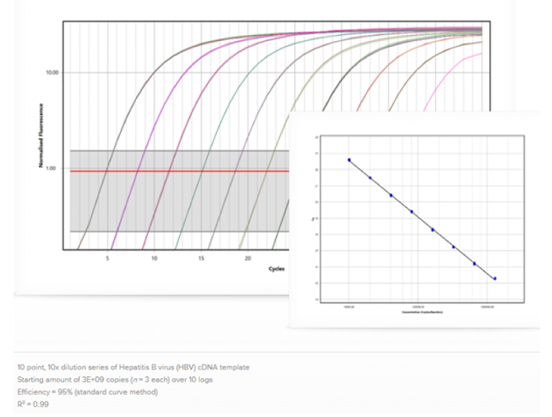Click the 1.00 y-axis tick label
Viewport: 552px width, 417px height.
click(53, 169)
